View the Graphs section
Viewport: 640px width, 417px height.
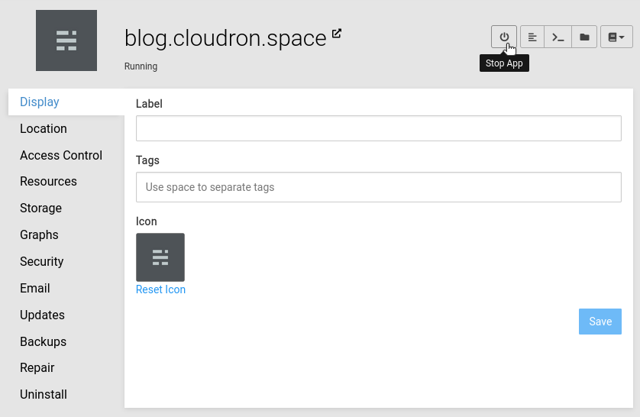coord(39,234)
